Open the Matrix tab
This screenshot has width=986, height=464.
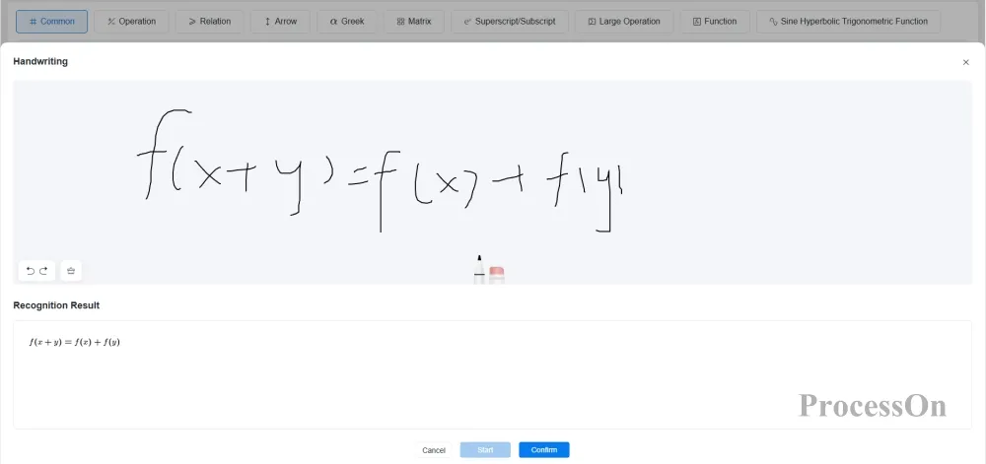(x=413, y=22)
